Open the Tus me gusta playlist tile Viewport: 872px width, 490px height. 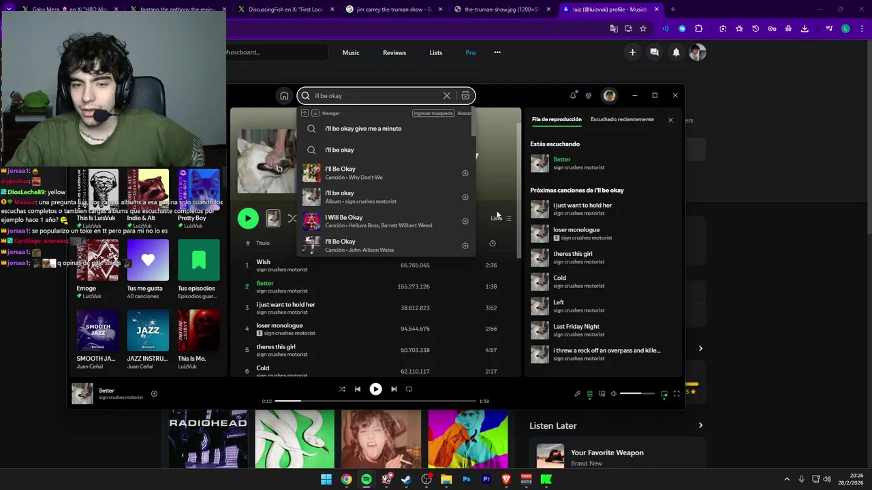[x=148, y=269]
